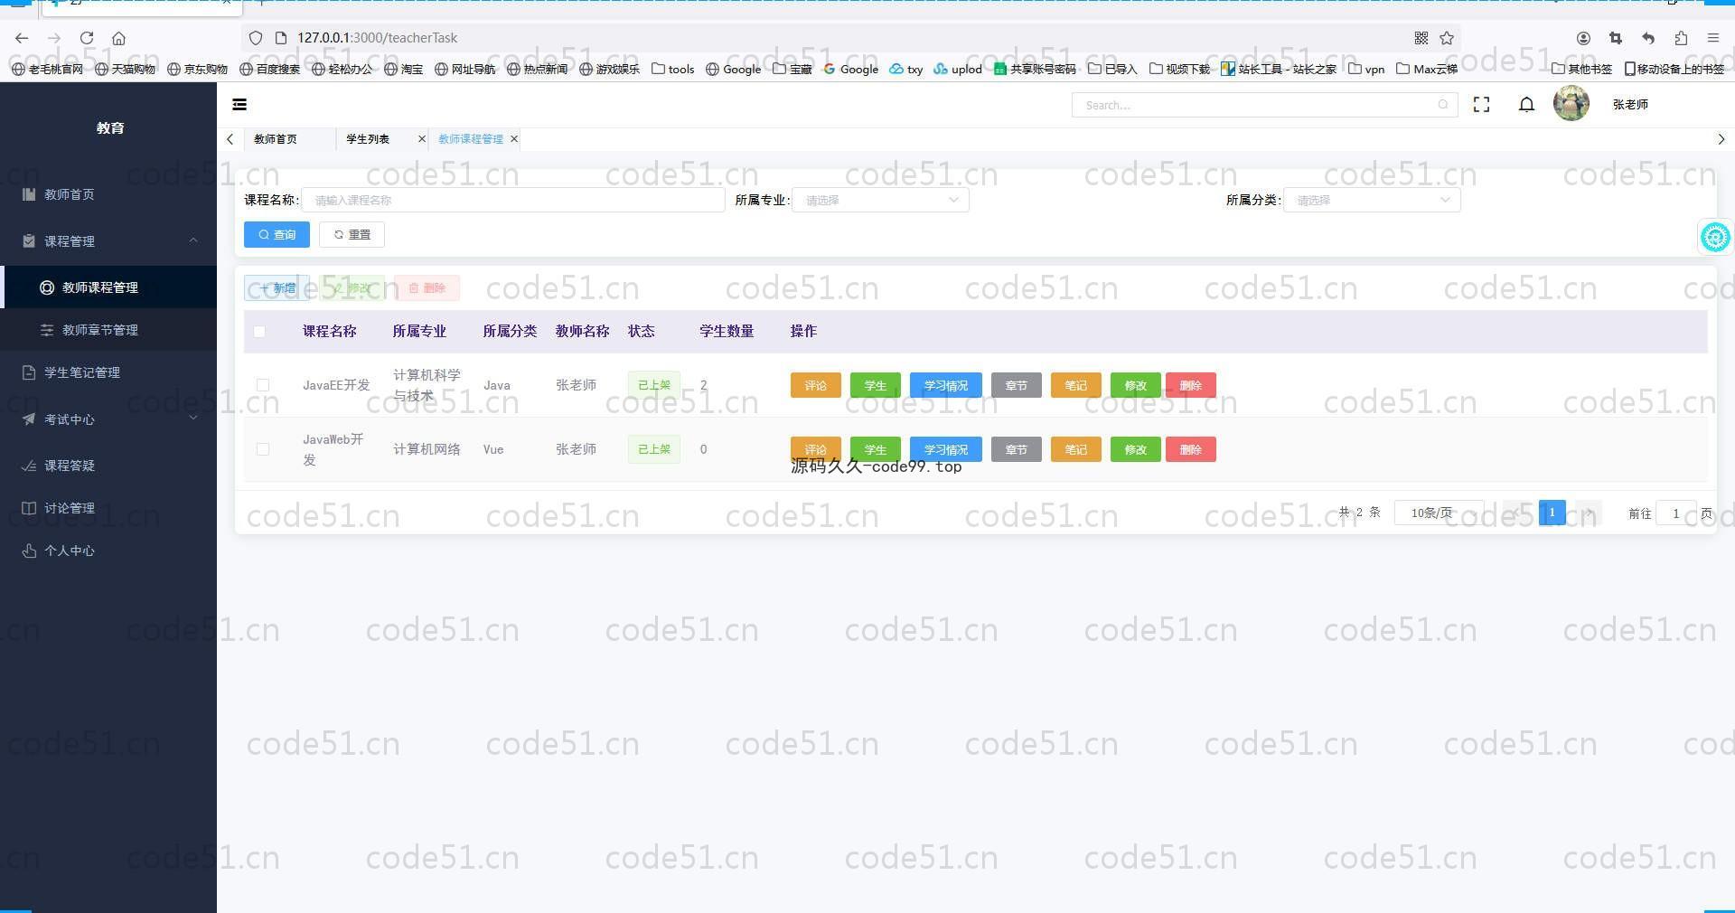Open the Google bookmark with G logo

coord(850,69)
